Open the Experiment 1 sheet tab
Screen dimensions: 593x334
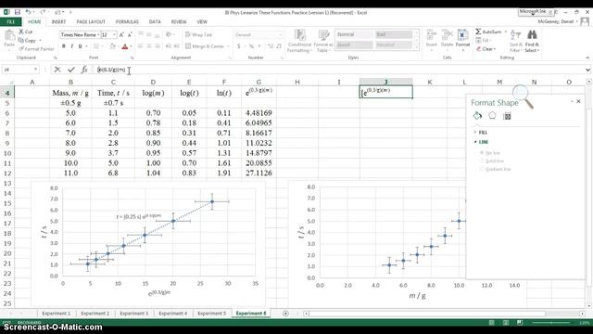[57, 314]
